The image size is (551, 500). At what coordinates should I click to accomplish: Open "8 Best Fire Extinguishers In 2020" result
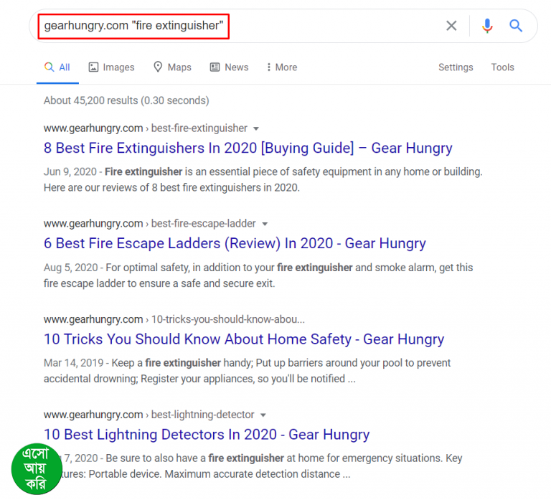coord(248,148)
